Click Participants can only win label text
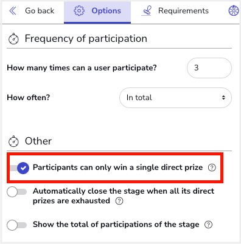Screen dimensions: 241x244 tap(117, 168)
